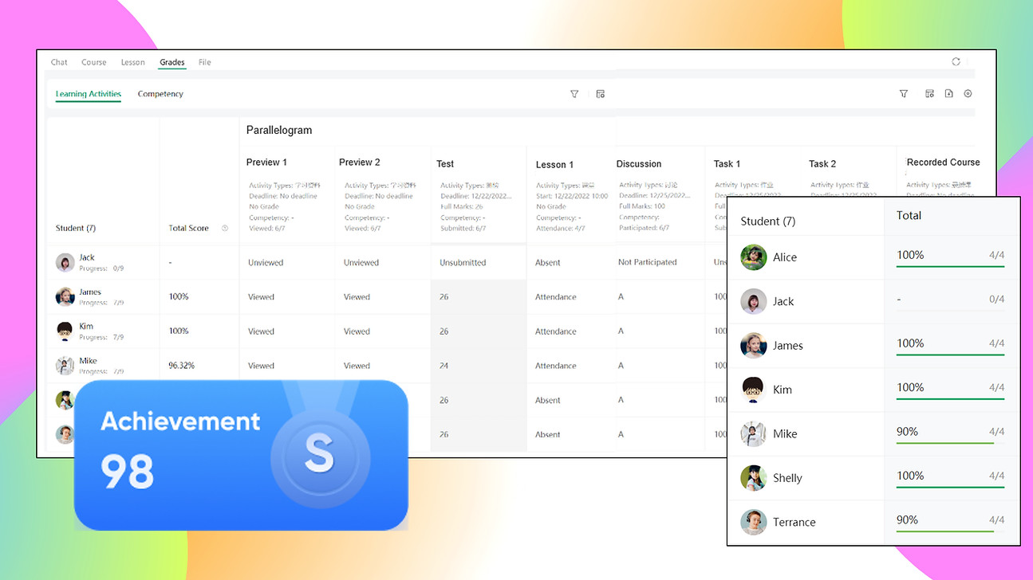Open the column settings icon beside the export icon
The height and width of the screenshot is (580, 1033).
pos(929,94)
